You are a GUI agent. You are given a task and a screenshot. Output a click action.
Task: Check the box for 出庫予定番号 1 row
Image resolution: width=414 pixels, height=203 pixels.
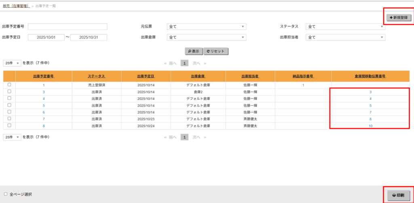9,85
